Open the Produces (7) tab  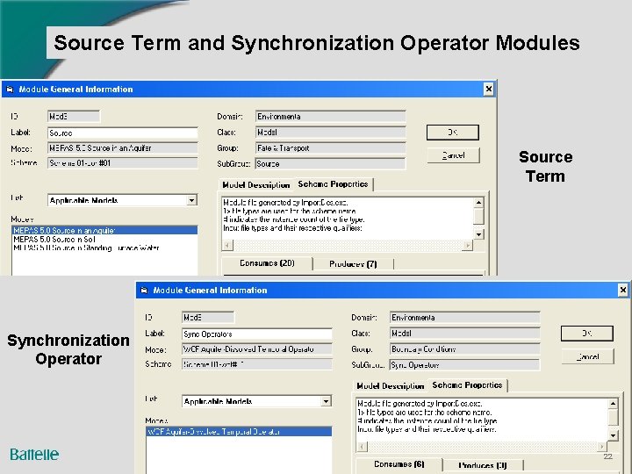(353, 264)
